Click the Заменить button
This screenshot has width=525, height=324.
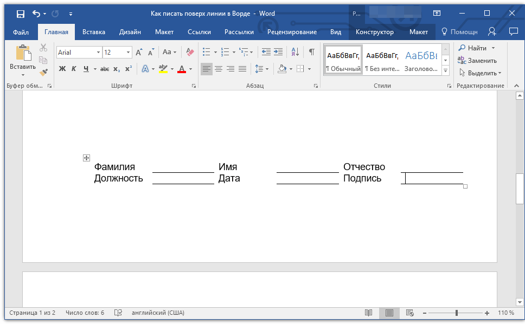(477, 61)
